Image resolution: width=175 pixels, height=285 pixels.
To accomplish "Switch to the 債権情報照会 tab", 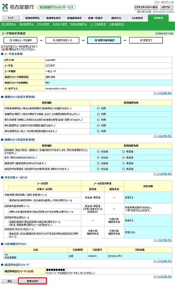I will [32, 18].
